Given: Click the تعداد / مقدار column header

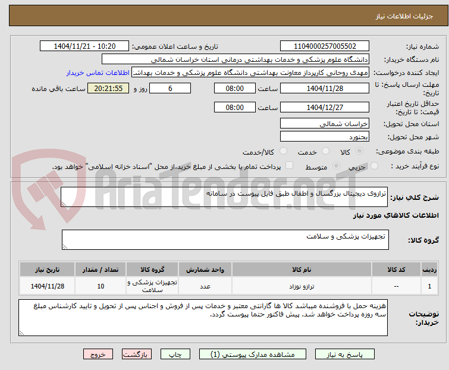Looking at the screenshot, I should [101, 269].
